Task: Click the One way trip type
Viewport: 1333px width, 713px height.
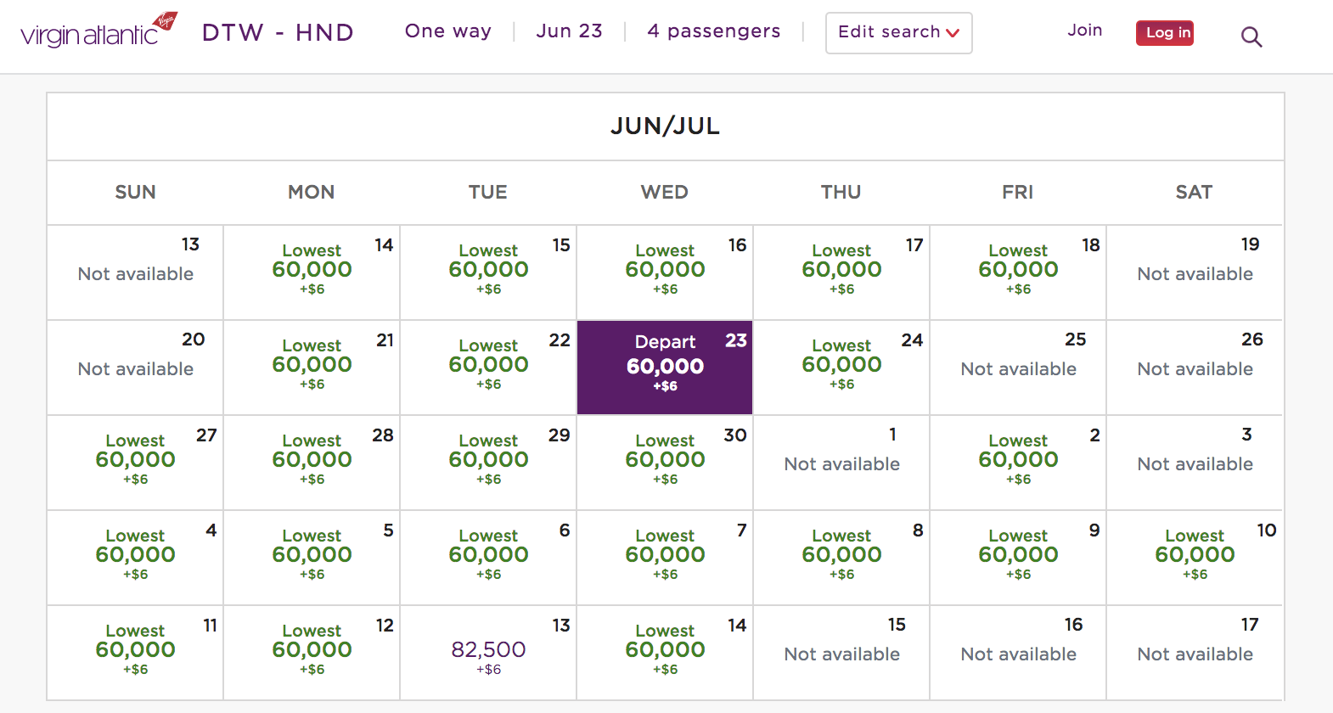Action: (447, 31)
